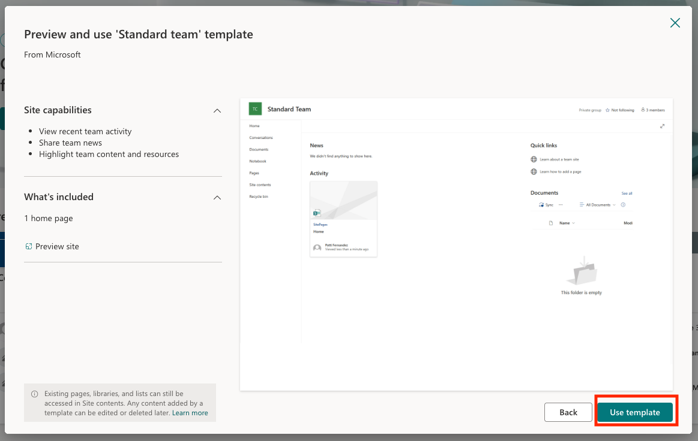Viewport: 698px width, 441px height.
Task: Select Conversations in the preview navigation
Action: pyautogui.click(x=261, y=138)
